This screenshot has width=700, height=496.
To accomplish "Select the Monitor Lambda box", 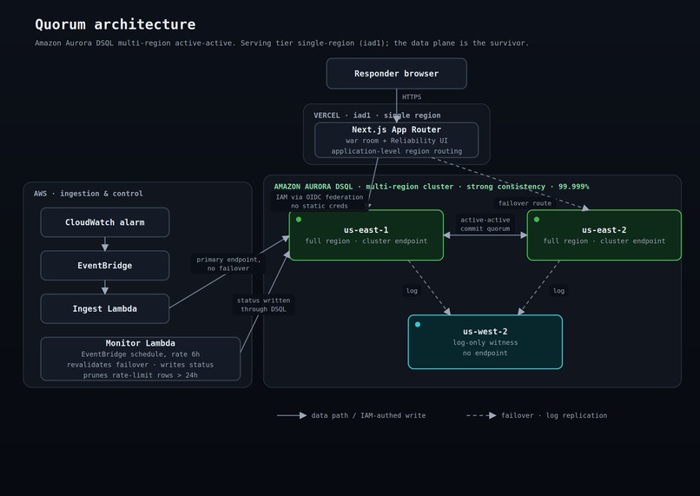I will pyautogui.click(x=140, y=359).
